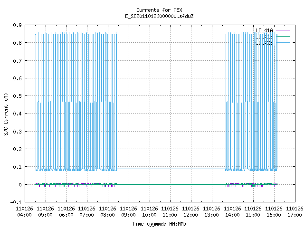The height and width of the screenshot is (228, 304).
Task: Click the y-axis tick label '0.1'
Action: coord(18,167)
